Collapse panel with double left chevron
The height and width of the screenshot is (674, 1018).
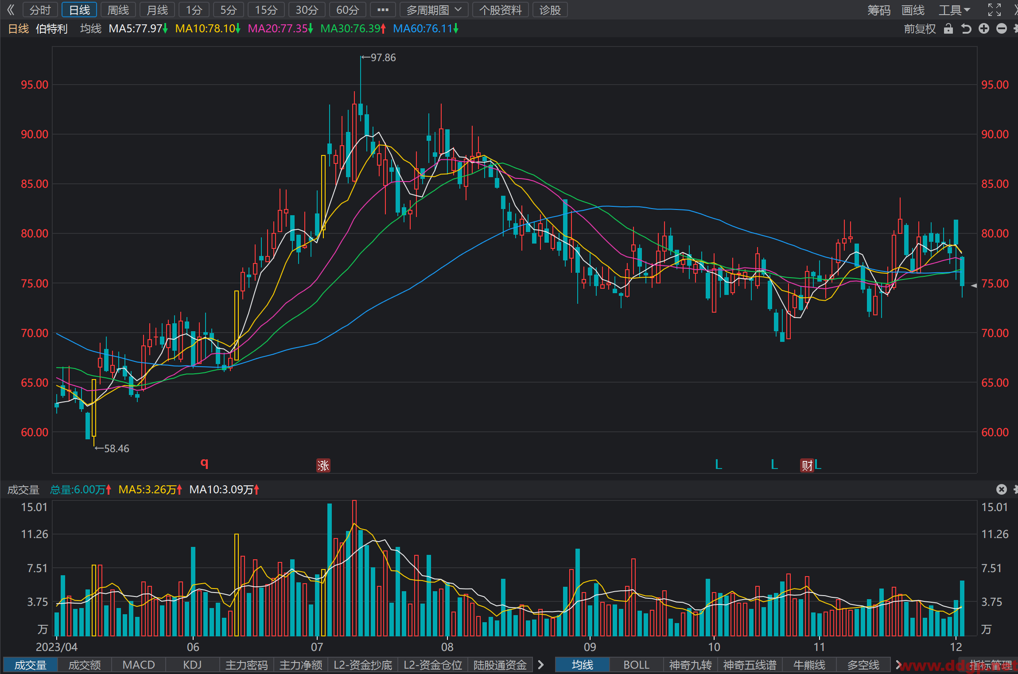pyautogui.click(x=11, y=10)
